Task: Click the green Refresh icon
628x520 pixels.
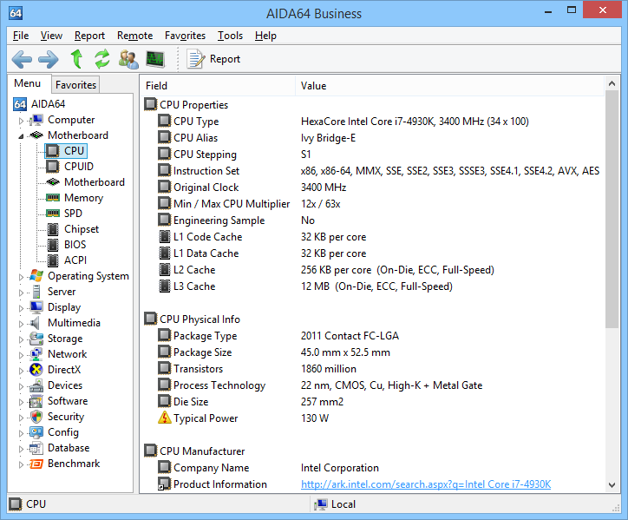Action: (x=102, y=59)
